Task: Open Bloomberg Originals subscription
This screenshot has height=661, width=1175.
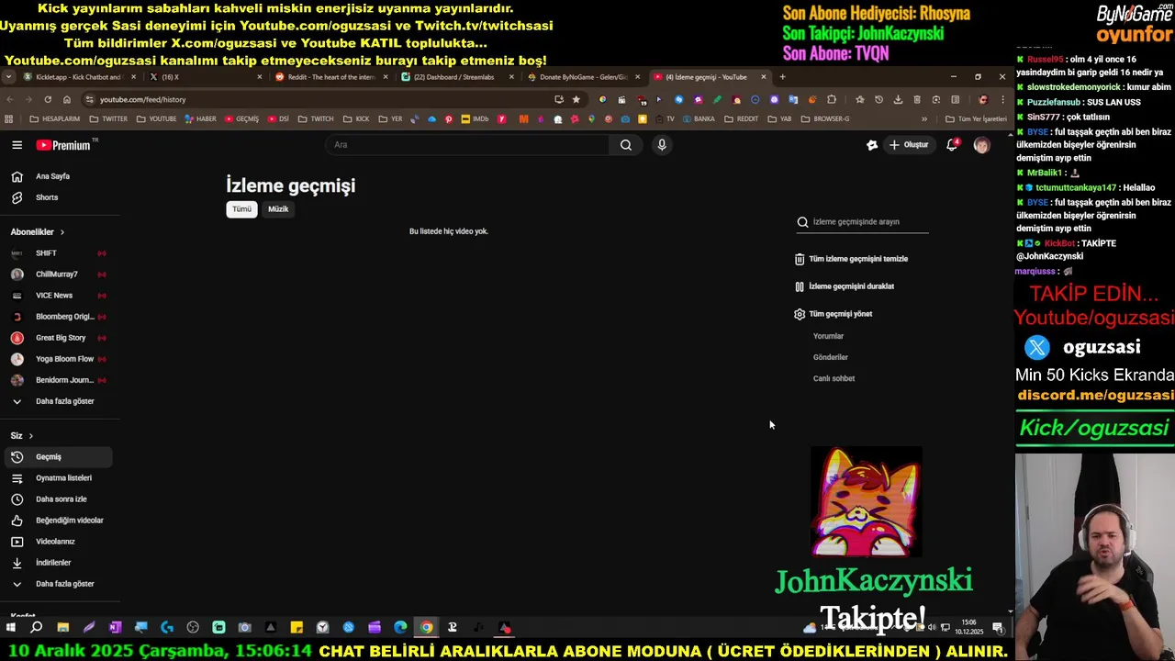Action: (59, 317)
